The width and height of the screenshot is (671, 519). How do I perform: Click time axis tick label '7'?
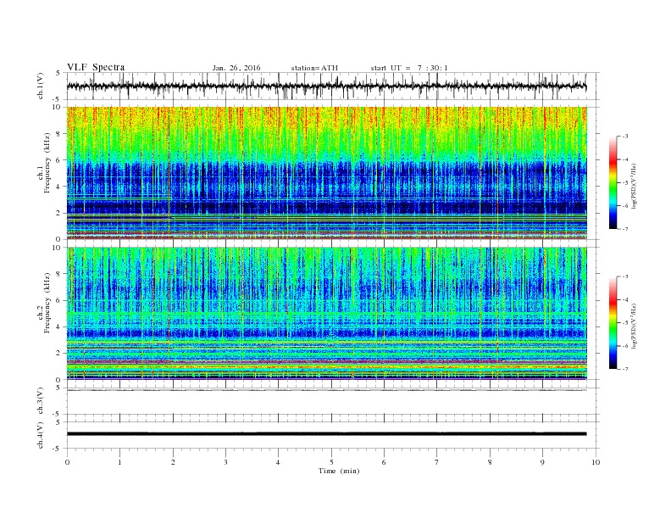coord(437,462)
